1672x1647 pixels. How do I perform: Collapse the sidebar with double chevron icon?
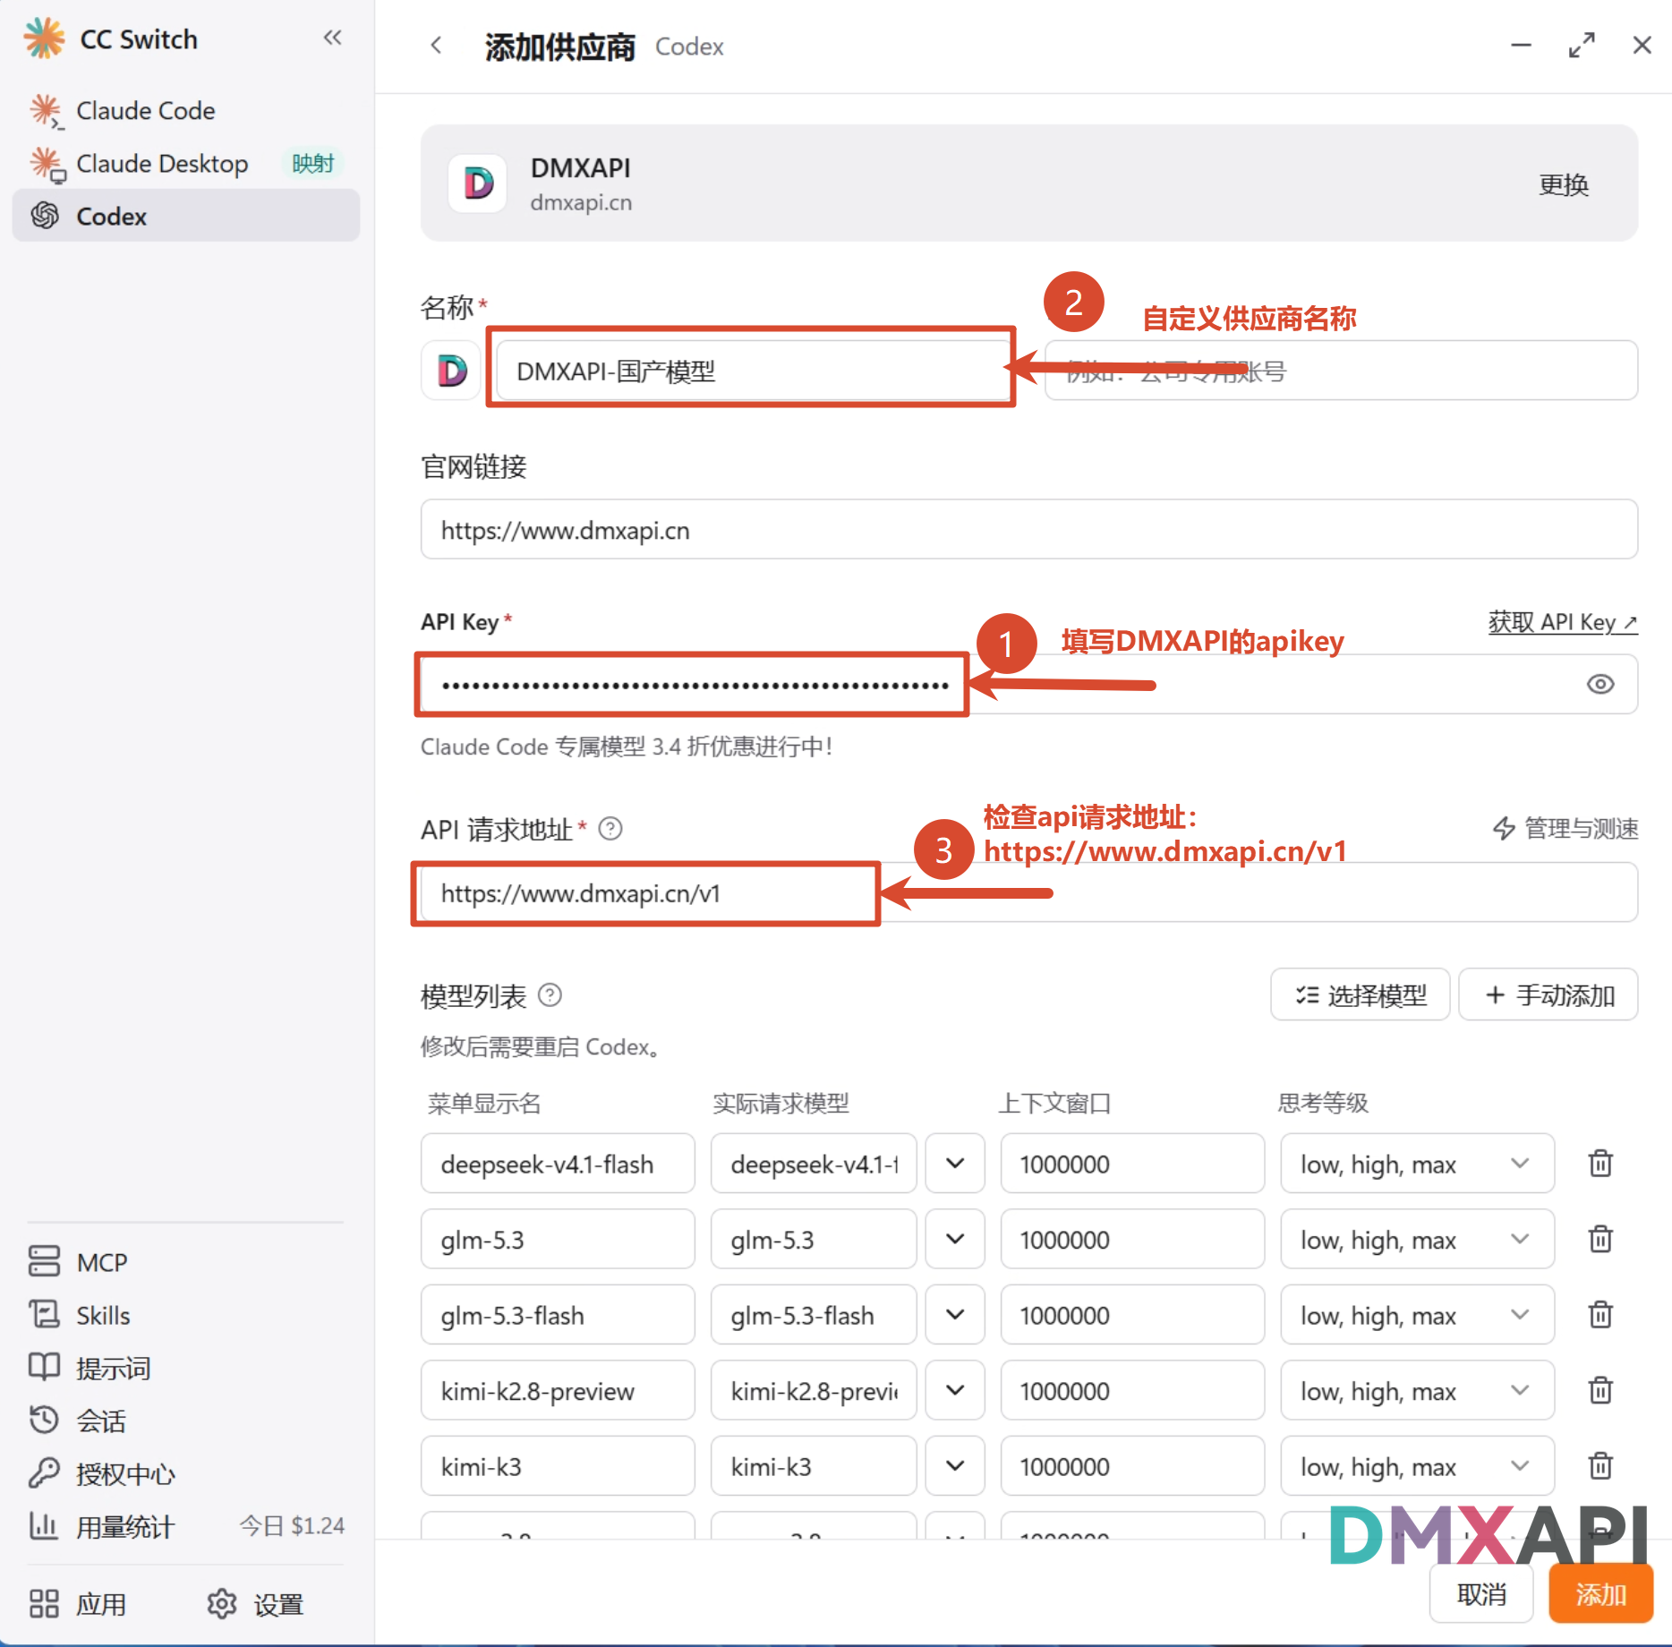pyautogui.click(x=332, y=38)
